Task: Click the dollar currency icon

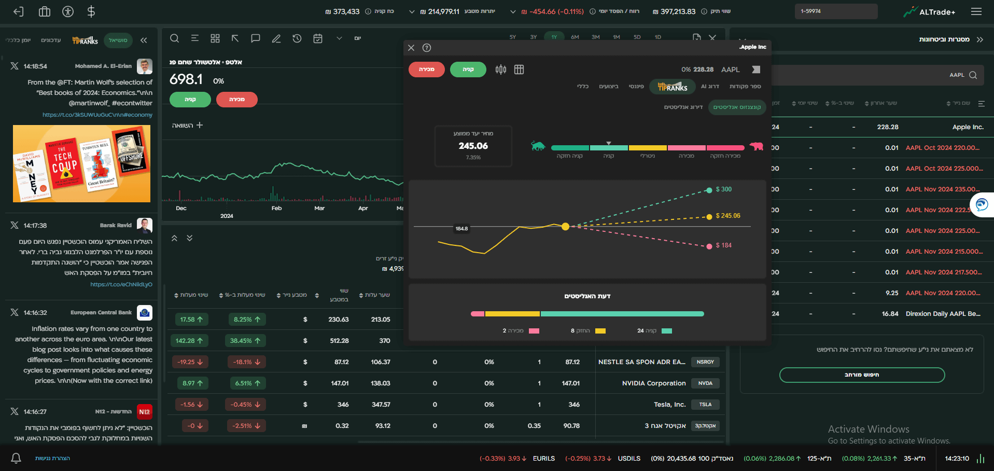Action: coord(91,11)
